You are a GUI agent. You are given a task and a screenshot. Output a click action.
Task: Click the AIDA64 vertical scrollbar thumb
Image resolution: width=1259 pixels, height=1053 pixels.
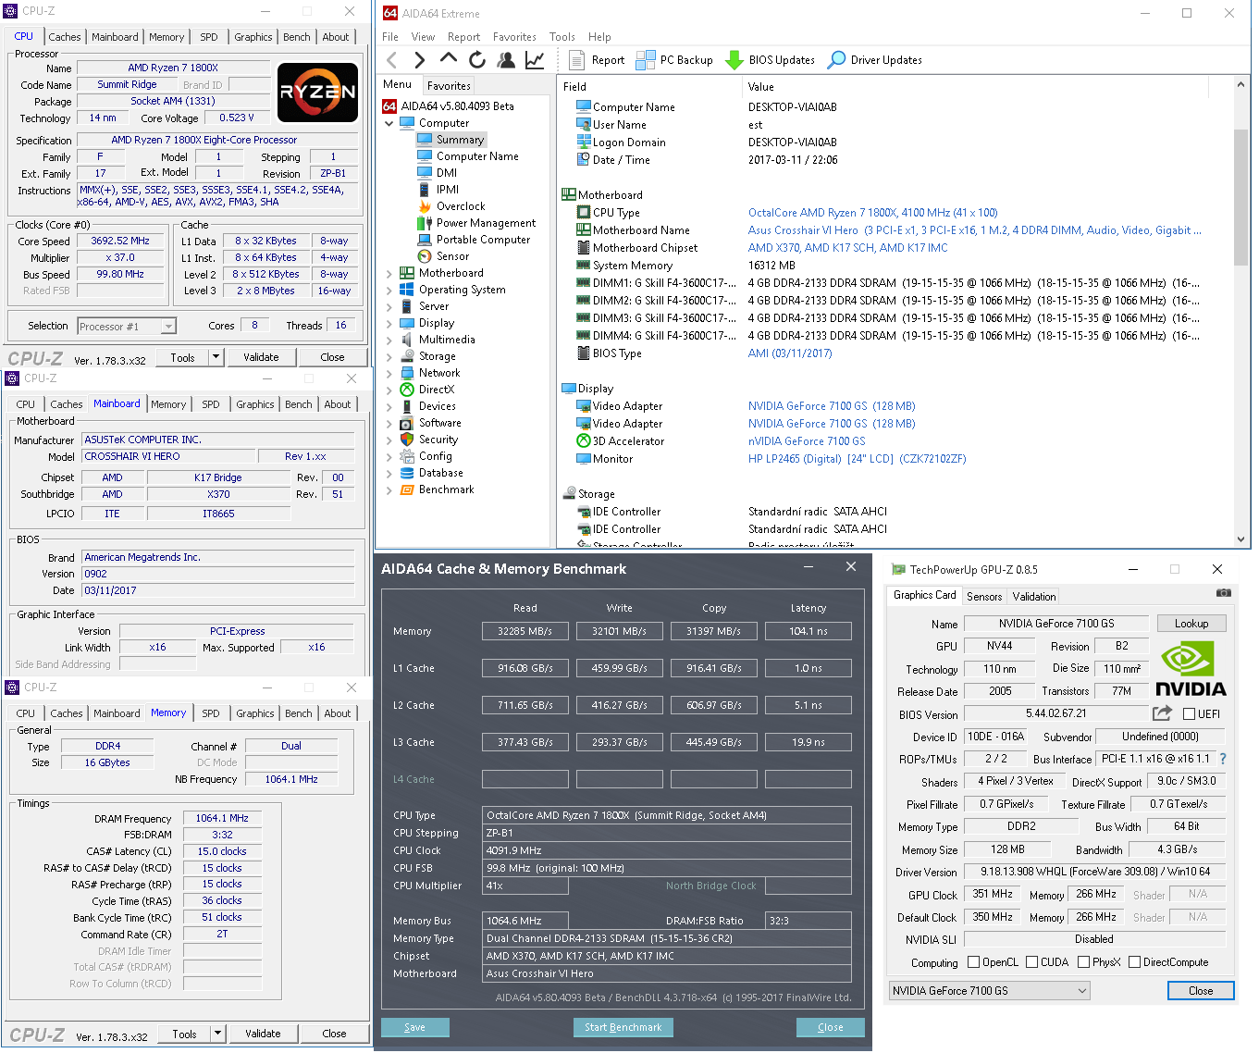click(x=1241, y=197)
